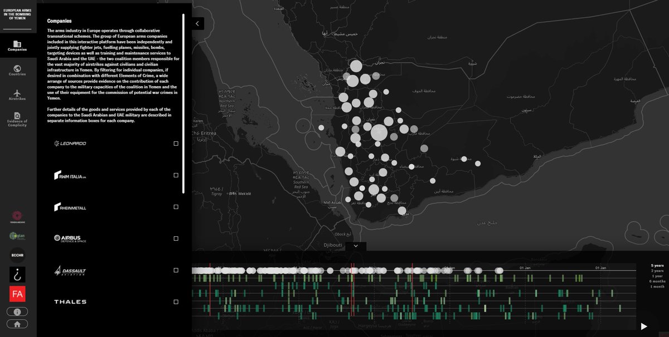
Task: Click the Rheinmetall logo
Action: pyautogui.click(x=70, y=207)
